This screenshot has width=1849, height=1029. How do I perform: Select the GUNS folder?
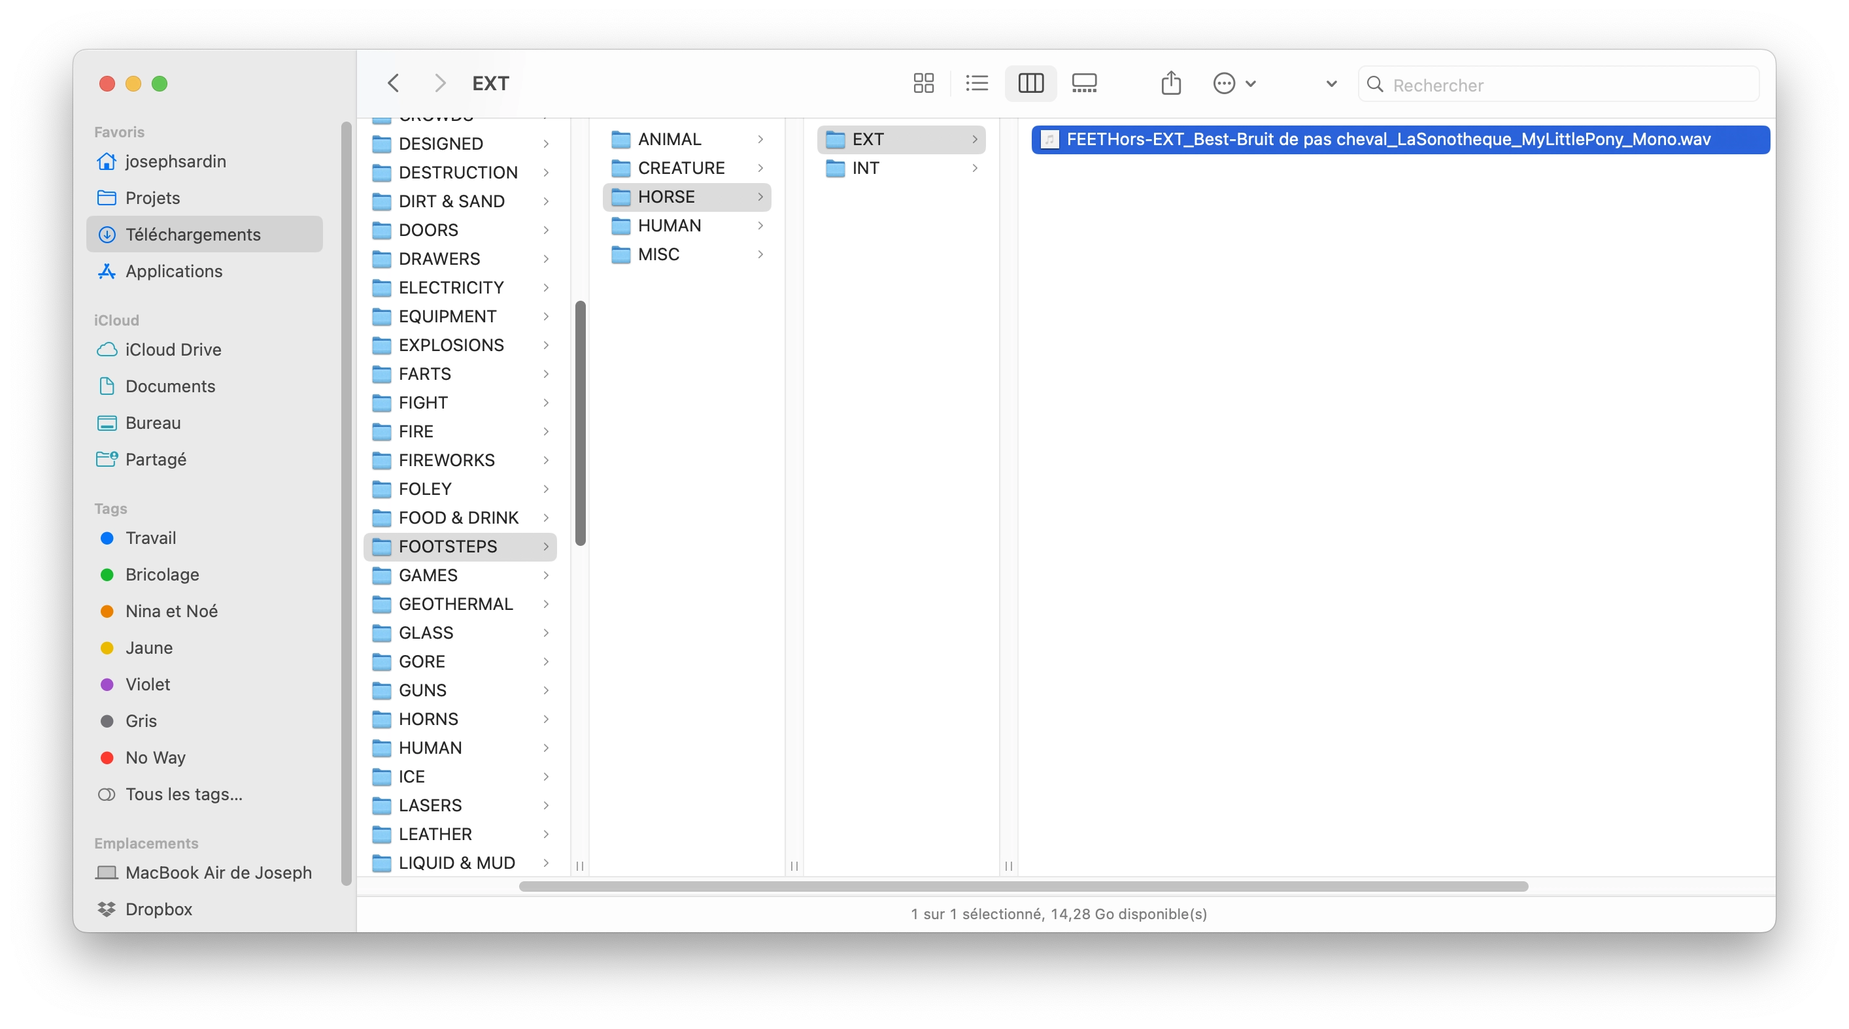[x=460, y=690]
